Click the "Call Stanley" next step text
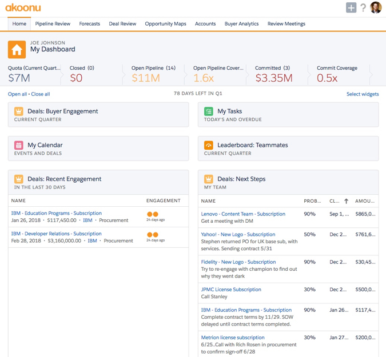This screenshot has height=357, width=386. pyautogui.click(x=214, y=296)
